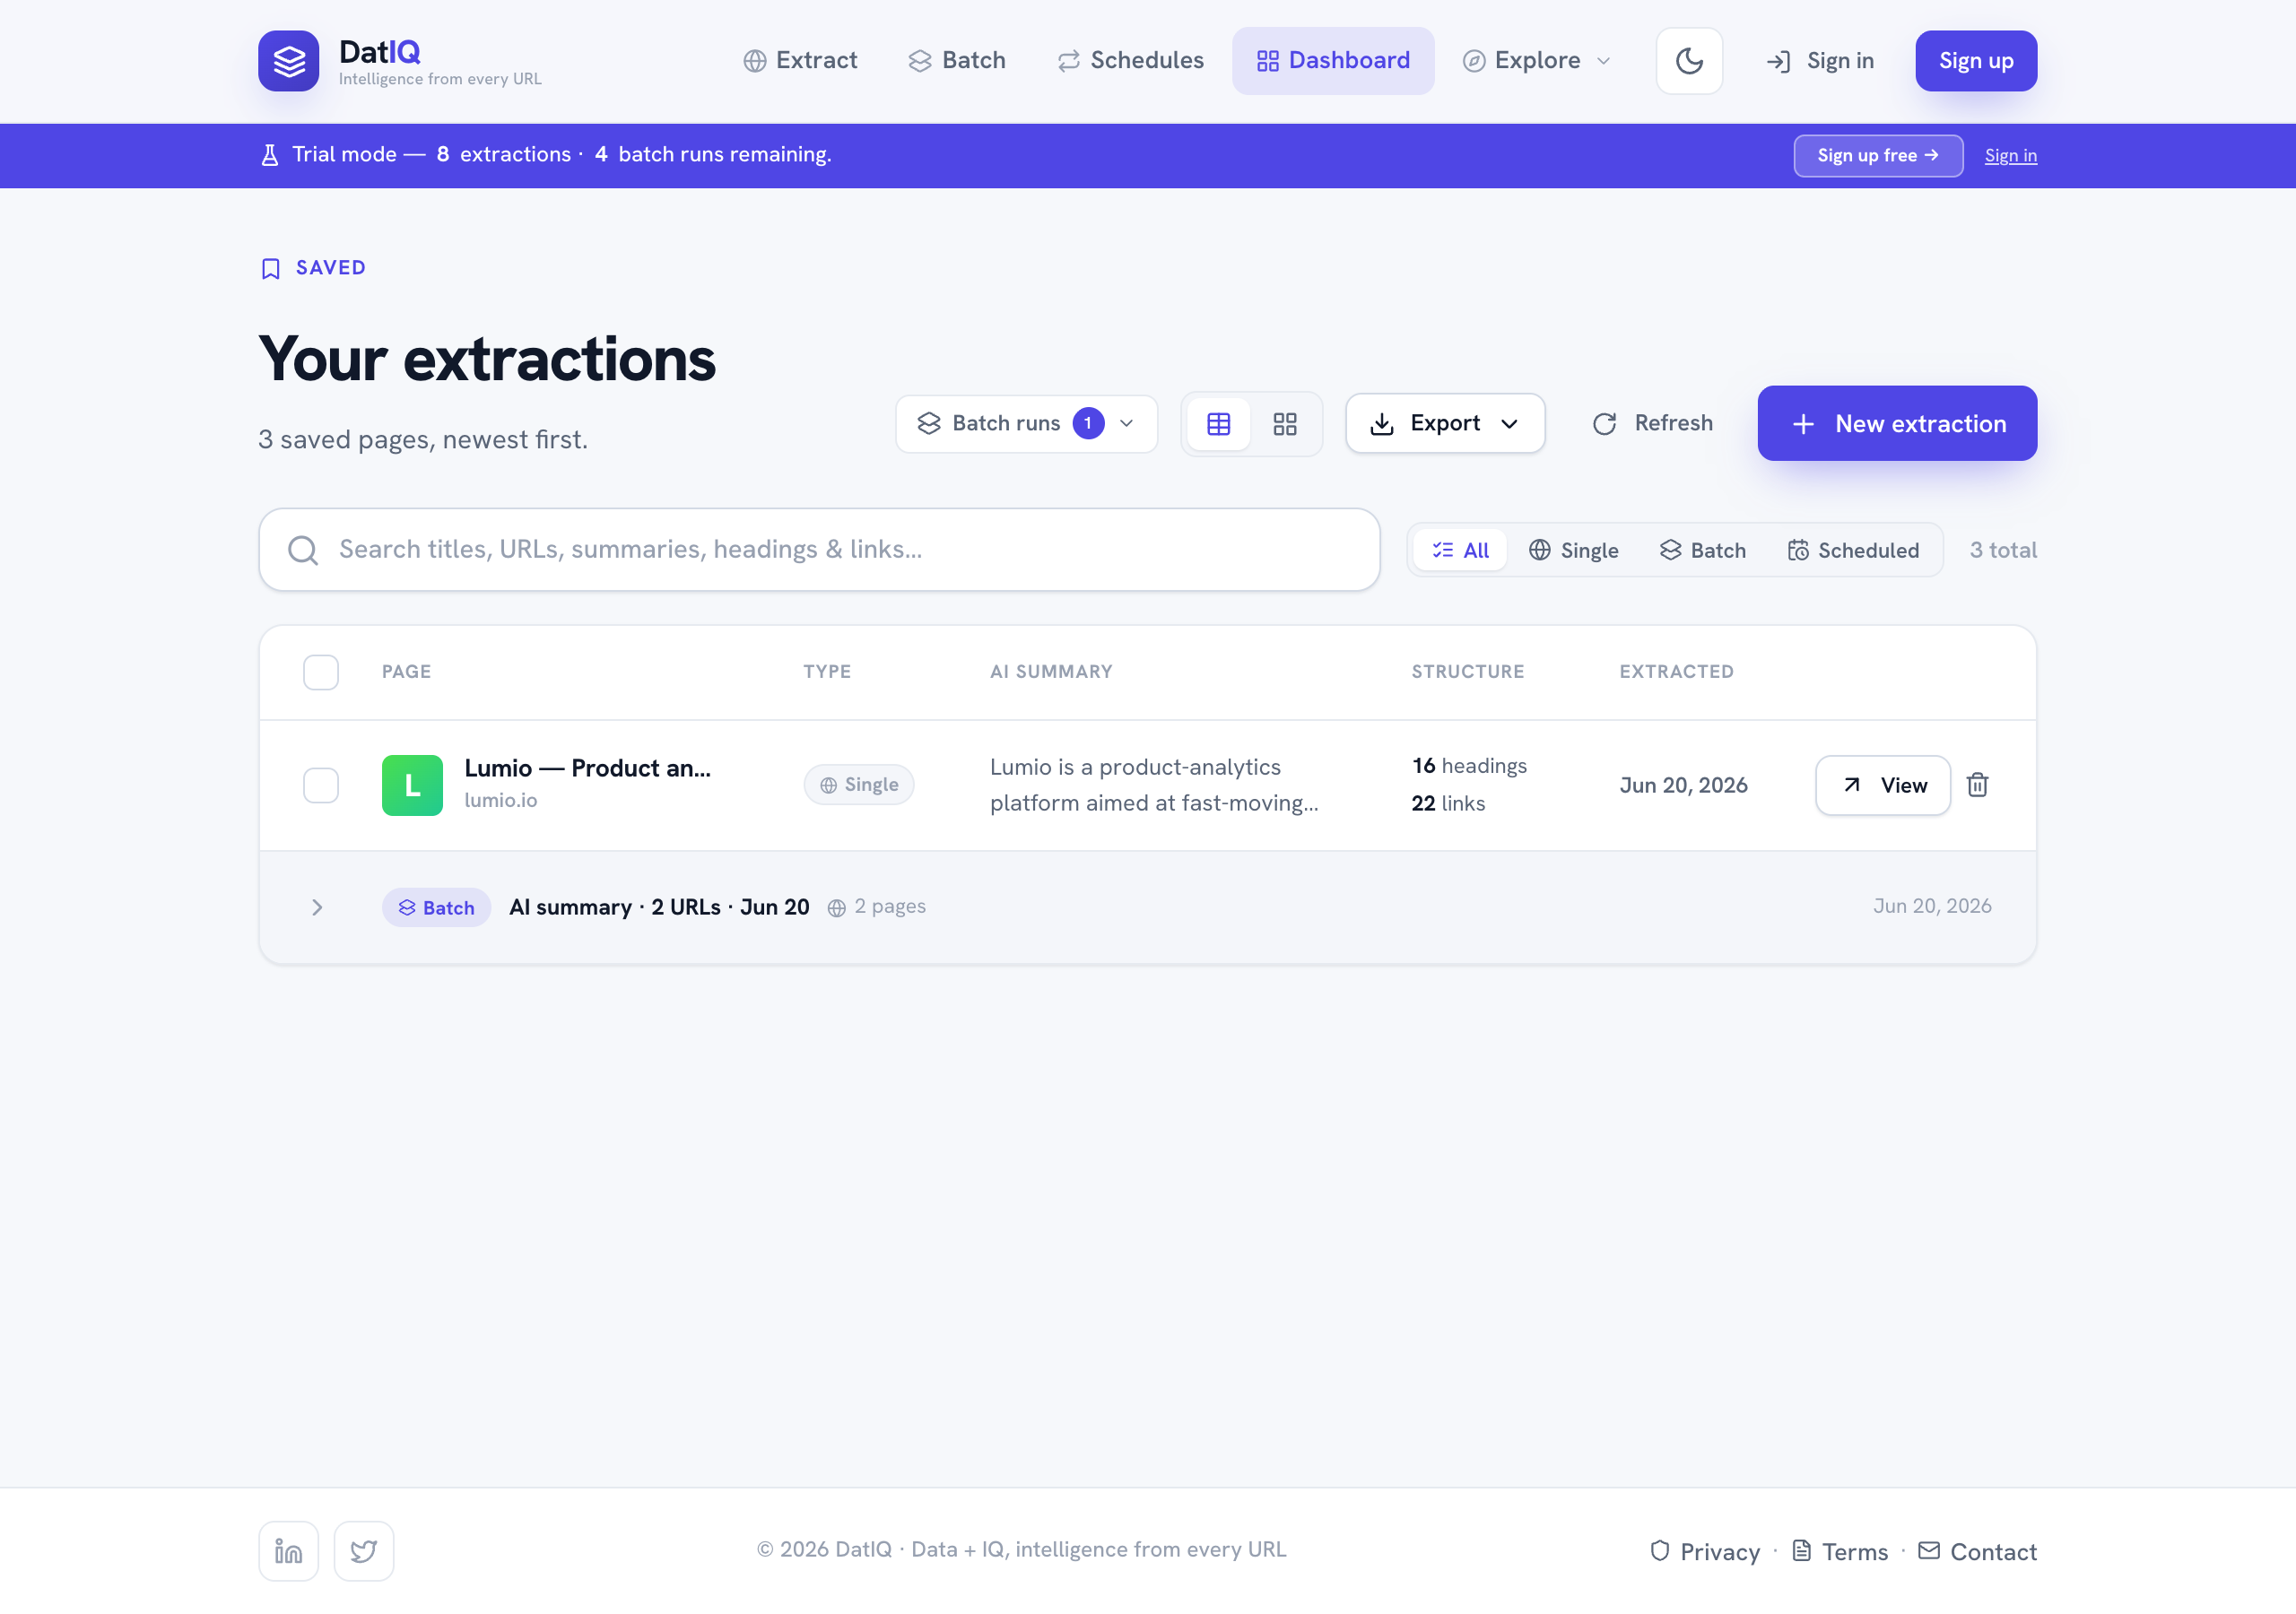Viewport: 2296px width, 1614px height.
Task: Open the Explore menu in the navbar
Action: click(1536, 61)
